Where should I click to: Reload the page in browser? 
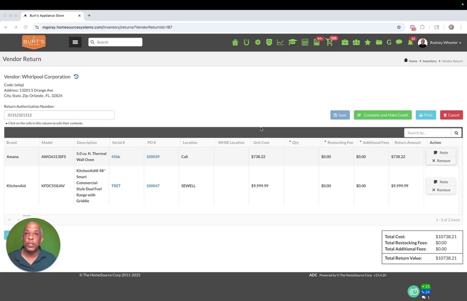25,27
